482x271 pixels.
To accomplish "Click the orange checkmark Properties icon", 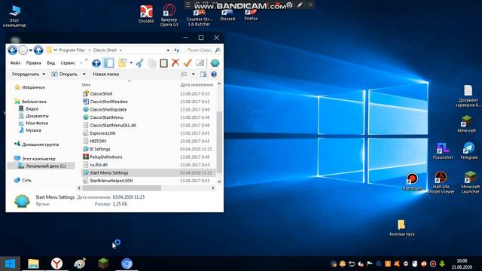I will [x=188, y=63].
